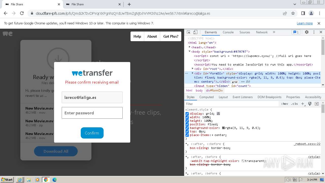The image size is (325, 183).
Task: Open DevTools settings gear
Action: pos(307,32)
